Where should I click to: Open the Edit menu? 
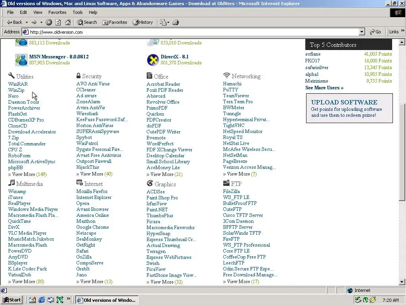click(x=23, y=12)
